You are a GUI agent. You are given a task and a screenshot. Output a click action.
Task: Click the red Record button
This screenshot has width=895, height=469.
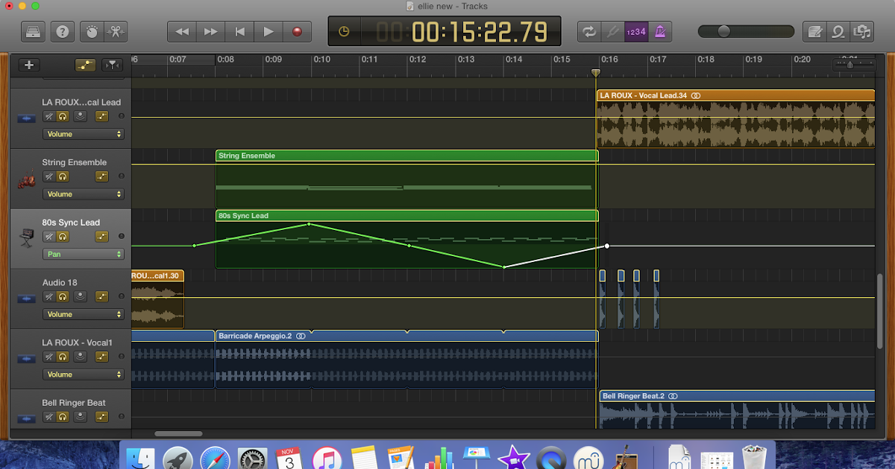coord(297,31)
